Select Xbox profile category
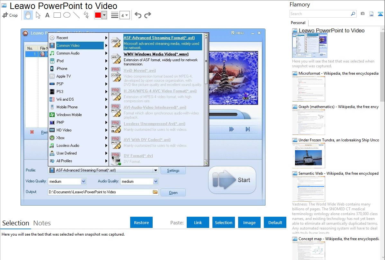 (78, 138)
